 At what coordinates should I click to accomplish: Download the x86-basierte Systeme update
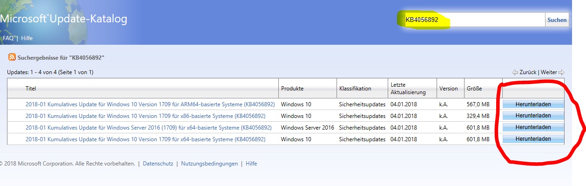point(533,116)
